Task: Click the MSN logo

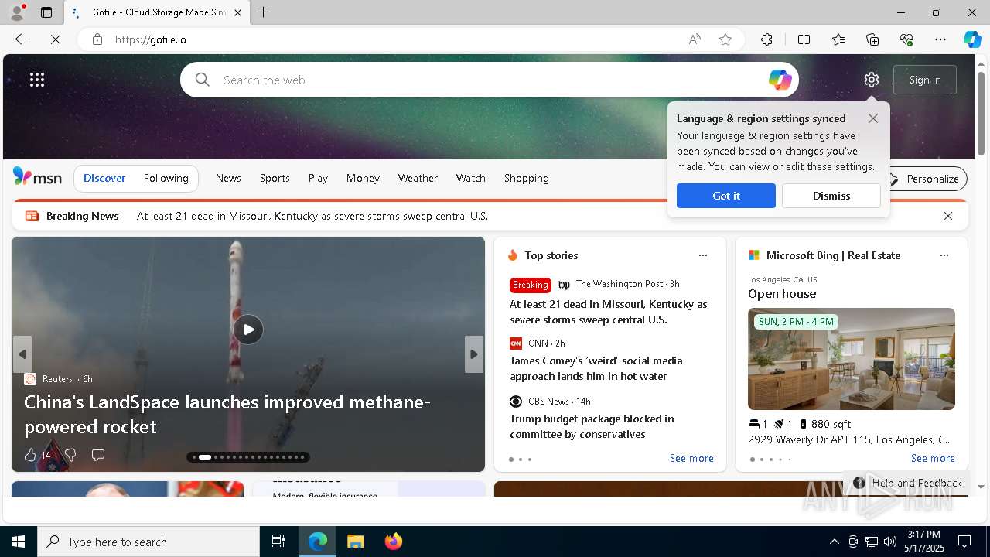Action: pyautogui.click(x=37, y=177)
